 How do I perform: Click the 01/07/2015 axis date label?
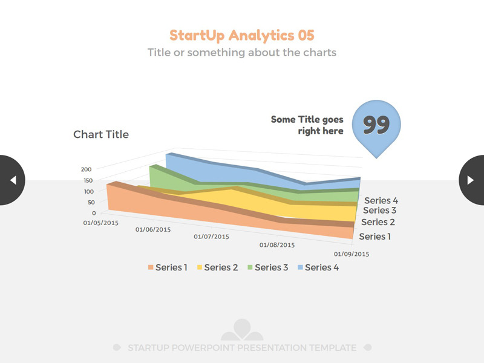click(x=212, y=237)
